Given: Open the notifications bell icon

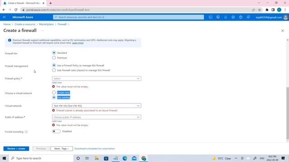Looking at the screenshot, I should click(226, 17).
